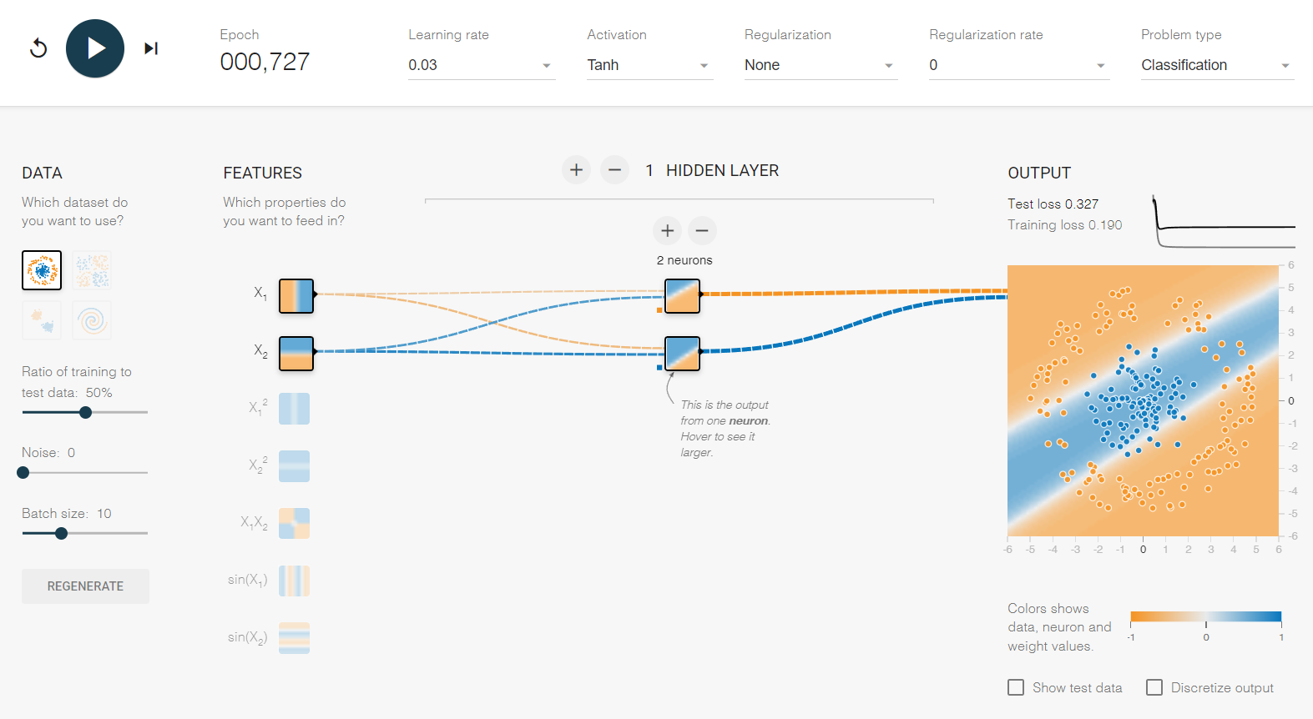Open the Learning rate dropdown

[480, 65]
